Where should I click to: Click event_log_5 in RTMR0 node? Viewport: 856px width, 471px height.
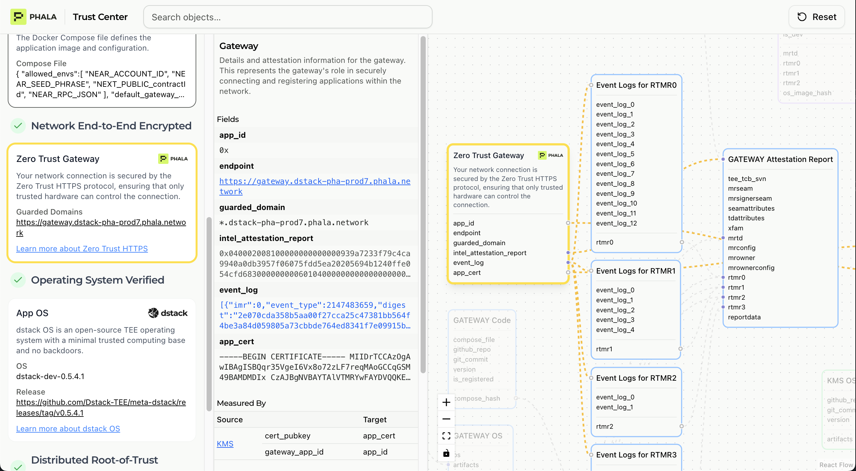(615, 154)
